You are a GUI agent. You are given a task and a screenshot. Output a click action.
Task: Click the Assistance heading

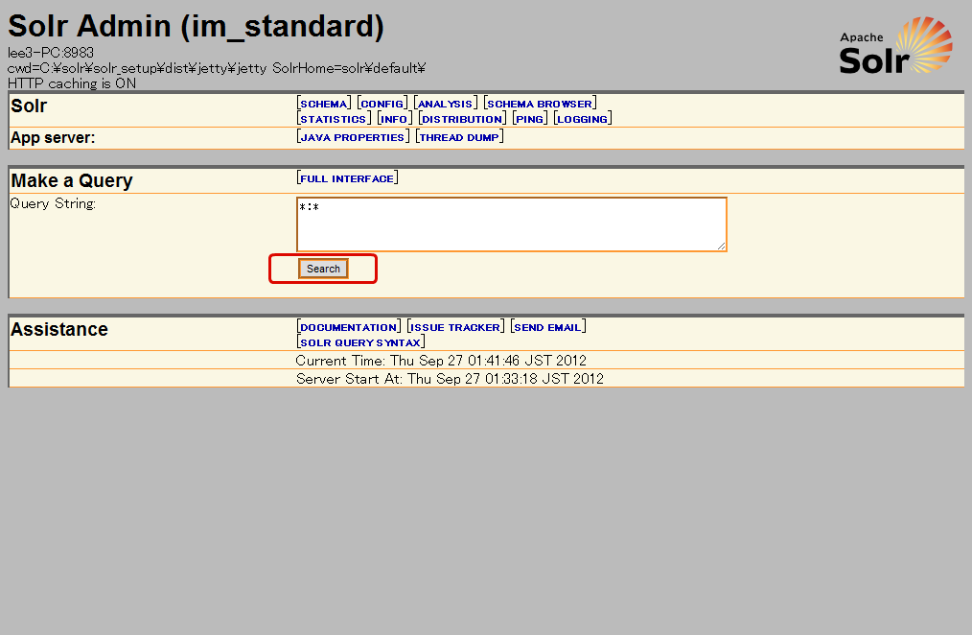pyautogui.click(x=59, y=329)
